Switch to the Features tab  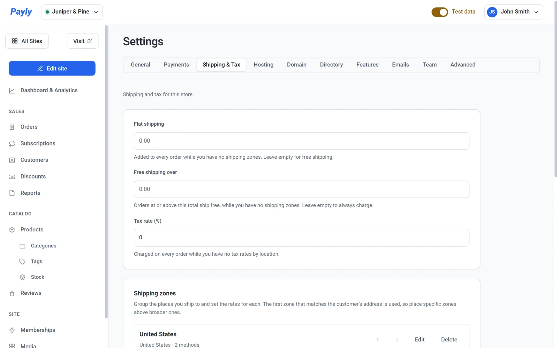click(367, 65)
